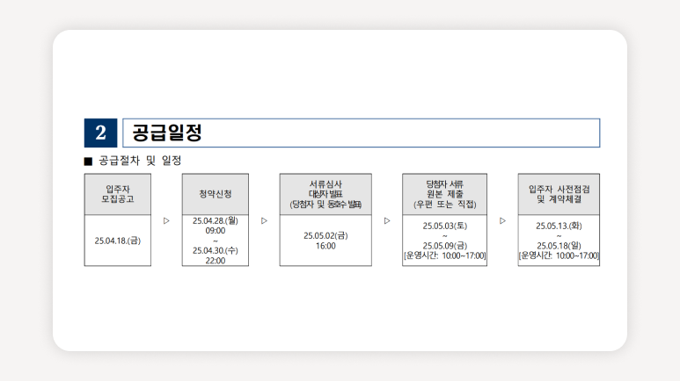Viewport: 680px width, 381px height.
Task: Select the date 25.05.13.(화)
Action: pos(559,226)
